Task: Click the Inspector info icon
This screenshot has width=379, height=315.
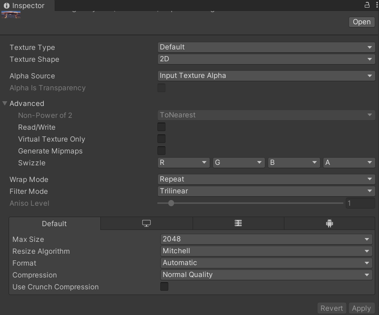Action: (x=7, y=6)
